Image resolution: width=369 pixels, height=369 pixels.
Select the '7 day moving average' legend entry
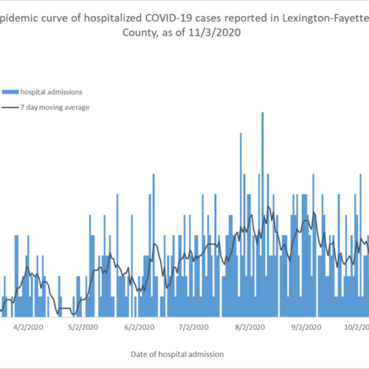pyautogui.click(x=46, y=108)
